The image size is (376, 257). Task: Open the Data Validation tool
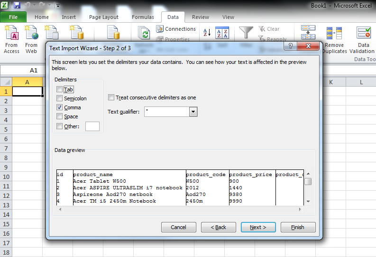[363, 40]
